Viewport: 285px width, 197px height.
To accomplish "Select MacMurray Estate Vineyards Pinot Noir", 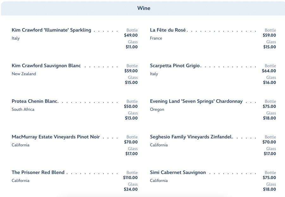I will click(x=56, y=137).
